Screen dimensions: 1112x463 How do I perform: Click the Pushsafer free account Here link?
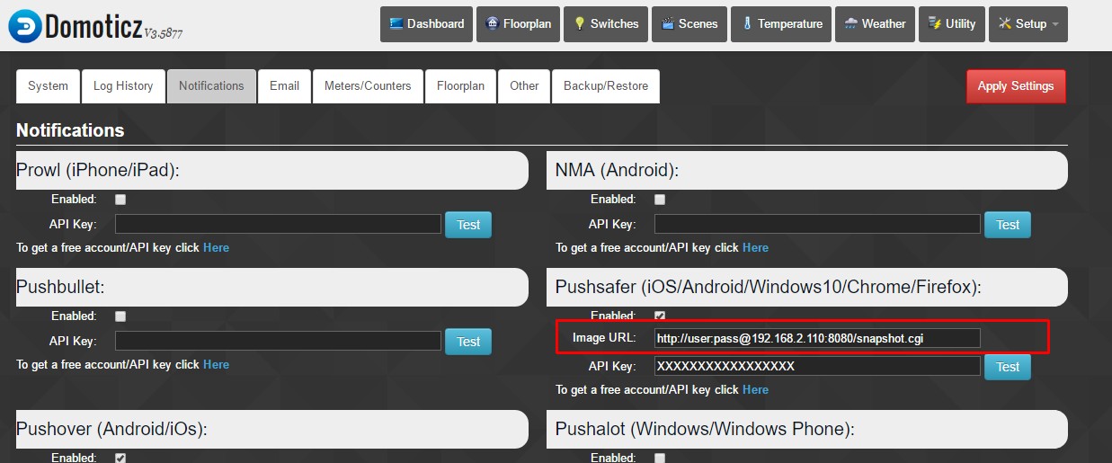pos(755,389)
